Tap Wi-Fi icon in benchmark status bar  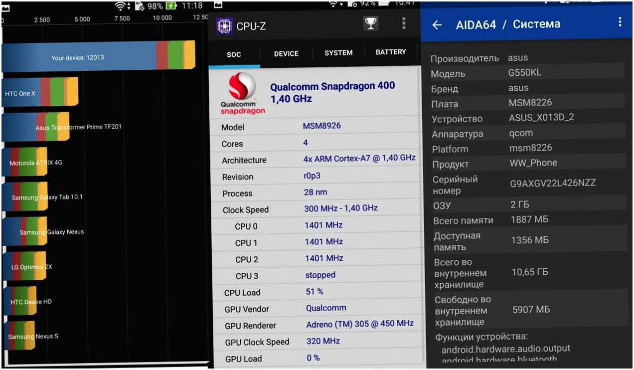(x=120, y=6)
